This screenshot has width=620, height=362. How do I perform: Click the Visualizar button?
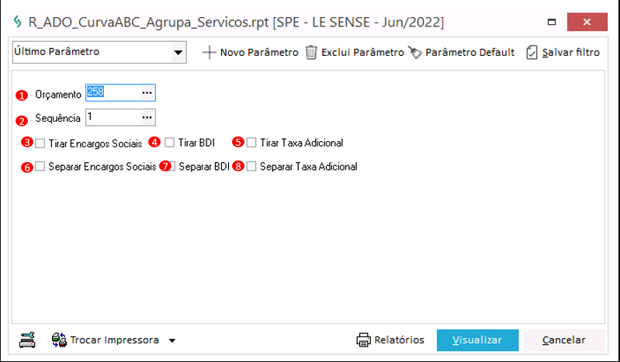tap(477, 340)
